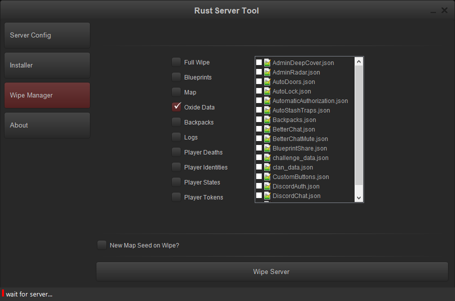
Task: Click the DiscordAuth.json file icon
Action: coord(267,186)
